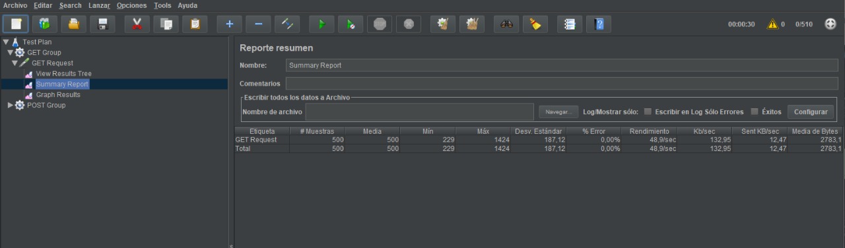Select View Results Tree node label
The height and width of the screenshot is (248, 845).
(63, 74)
